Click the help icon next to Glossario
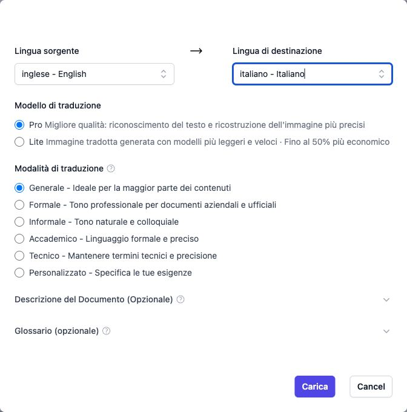The height and width of the screenshot is (412, 407). (106, 331)
